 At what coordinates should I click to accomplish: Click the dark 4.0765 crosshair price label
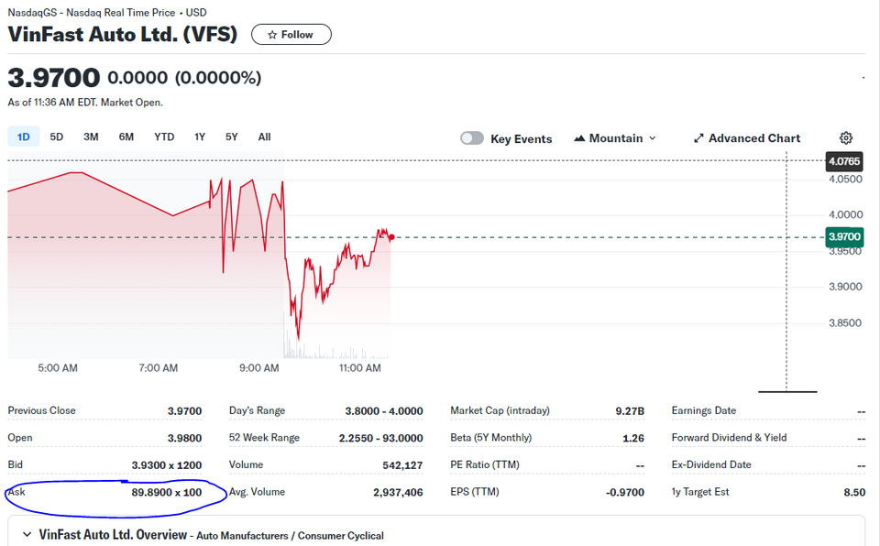(843, 161)
